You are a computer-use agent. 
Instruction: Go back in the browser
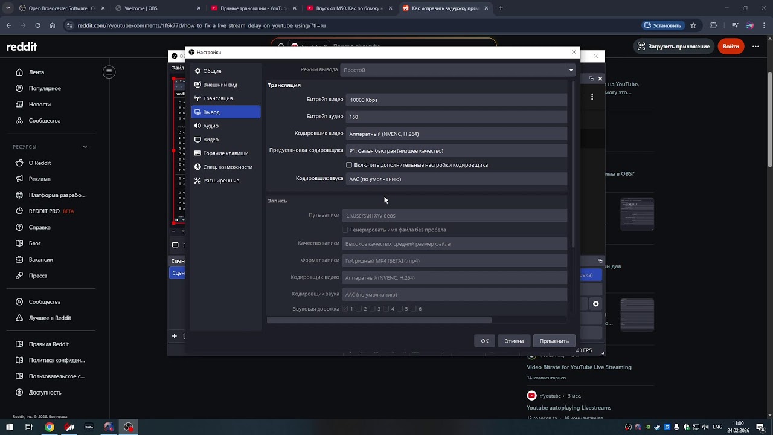click(8, 25)
